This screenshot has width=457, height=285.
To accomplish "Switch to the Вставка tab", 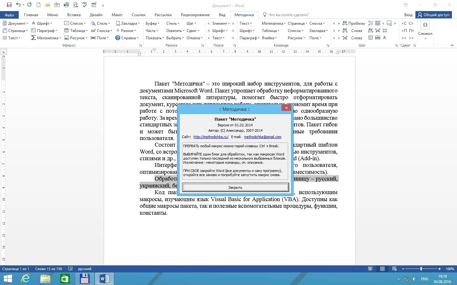I will pos(74,15).
